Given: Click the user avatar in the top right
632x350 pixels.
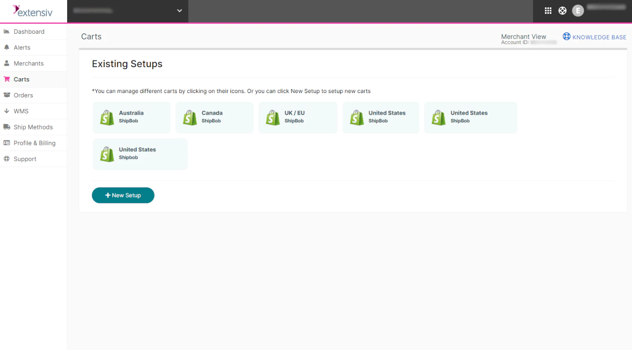Looking at the screenshot, I should [x=577, y=10].
